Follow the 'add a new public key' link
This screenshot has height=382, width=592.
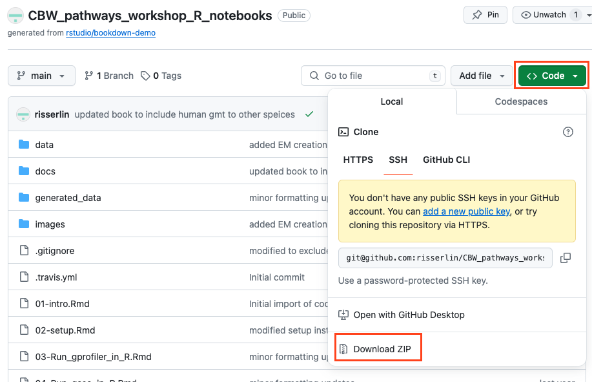coord(465,211)
